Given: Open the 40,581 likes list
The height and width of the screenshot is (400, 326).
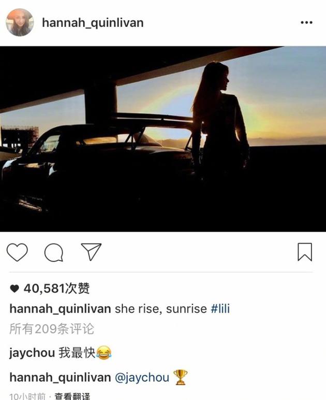Looking at the screenshot, I should coord(56,289).
